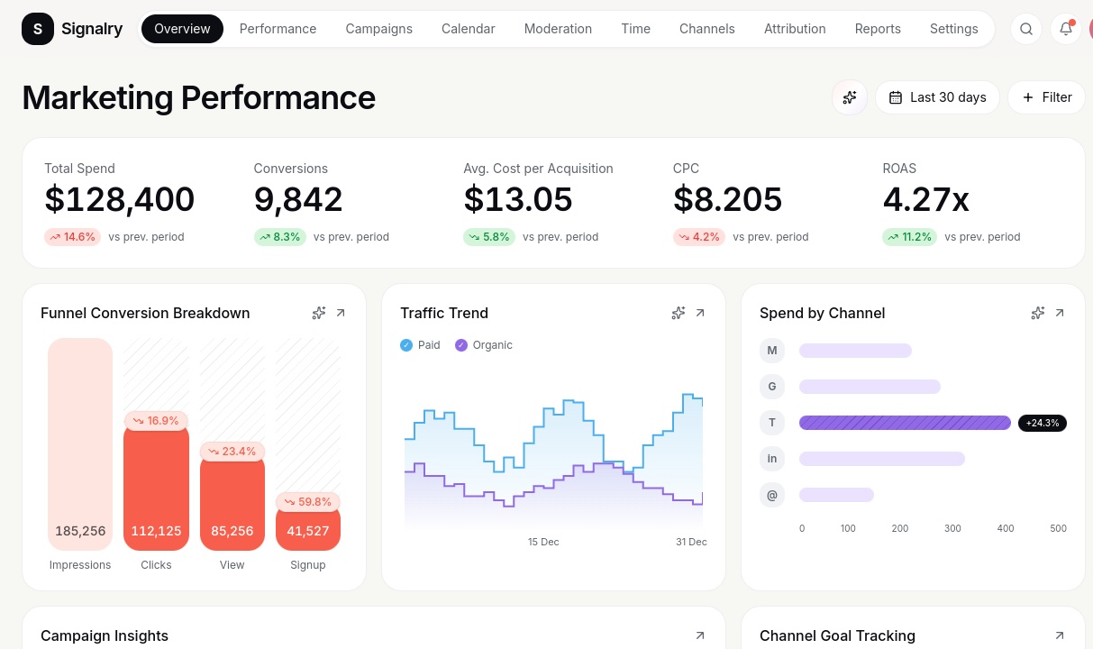The image size is (1093, 649).
Task: Click the Marketing Performance heading
Action: (199, 97)
